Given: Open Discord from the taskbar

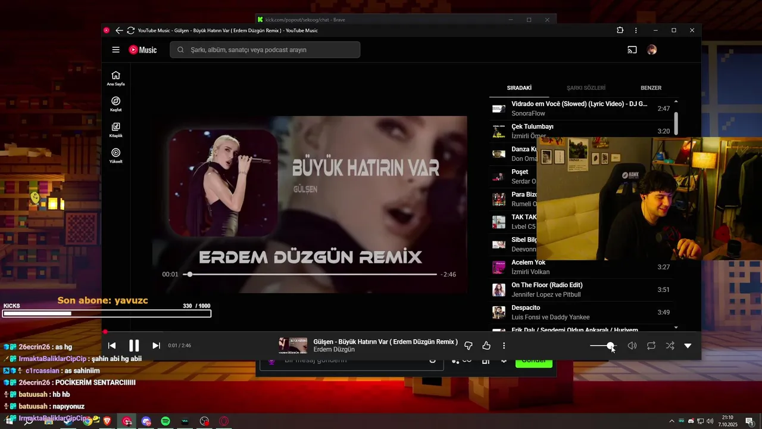Looking at the screenshot, I should pyautogui.click(x=146, y=421).
